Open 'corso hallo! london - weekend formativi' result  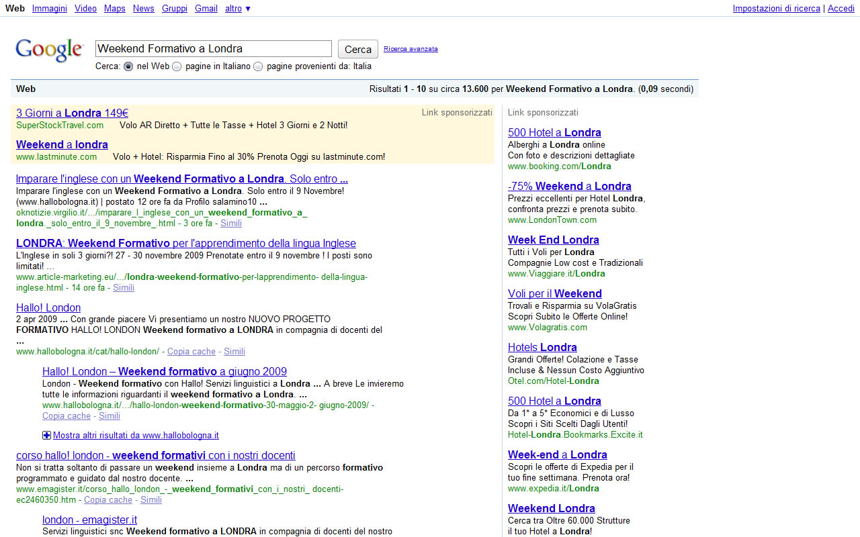coord(156,455)
